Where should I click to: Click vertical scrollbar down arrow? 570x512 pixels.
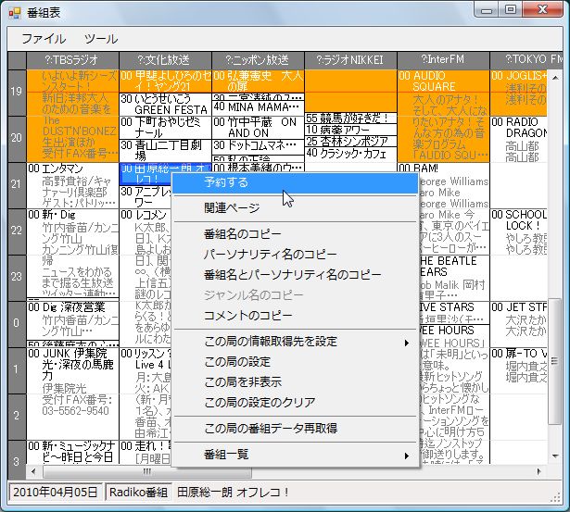click(x=555, y=456)
